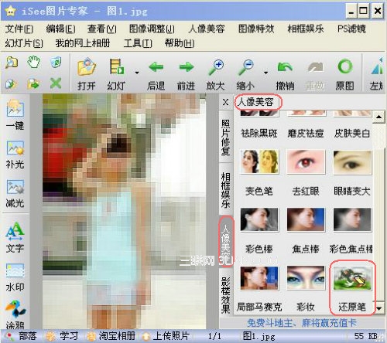Choose the 眼睛变大 enlarge eyes thumbnail

352,161
